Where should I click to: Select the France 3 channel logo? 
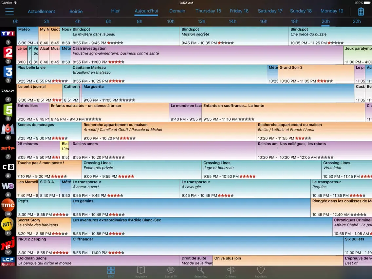(x=8, y=72)
